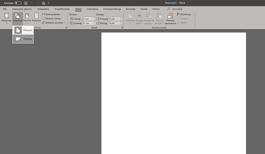The height and width of the screenshot is (154, 265).
Task: Increase Powyżej spacing with up arrow
Action: click(121, 18)
